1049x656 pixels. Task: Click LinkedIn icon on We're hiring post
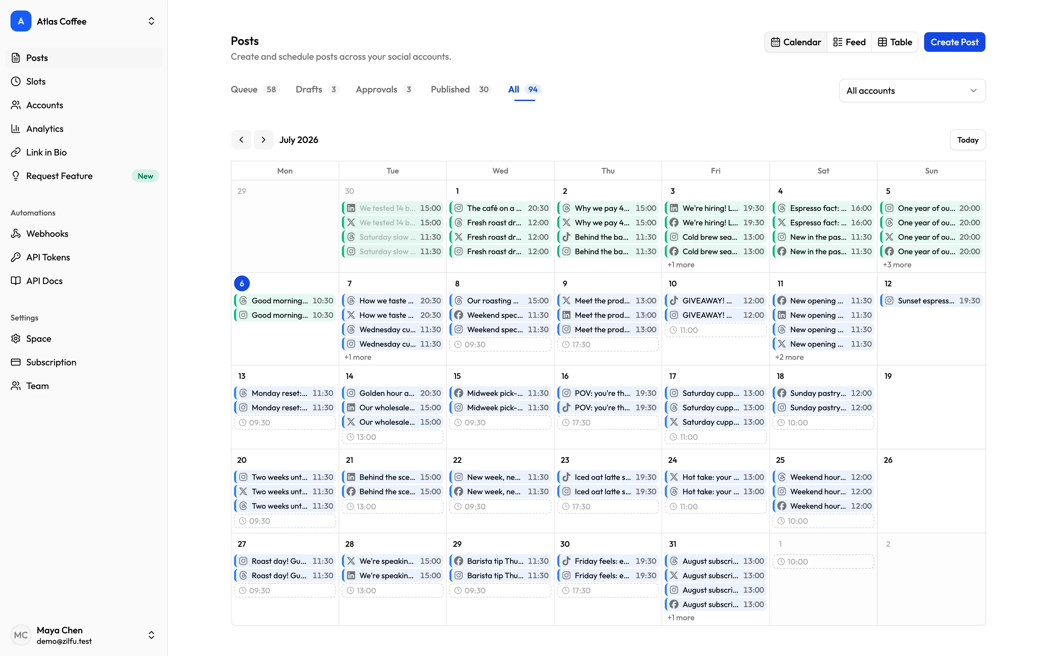[674, 208]
